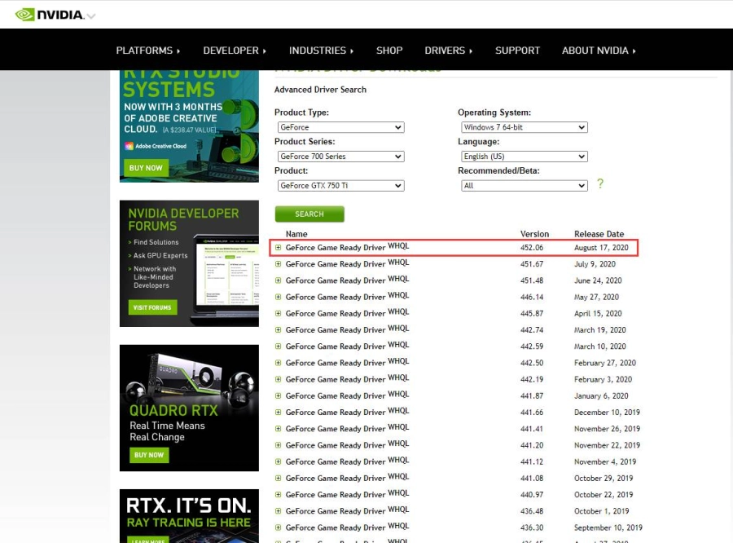
Task: Open the Recommended/Beta dropdown
Action: [524, 186]
